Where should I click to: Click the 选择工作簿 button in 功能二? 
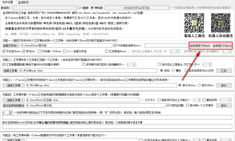[x=10, y=70]
